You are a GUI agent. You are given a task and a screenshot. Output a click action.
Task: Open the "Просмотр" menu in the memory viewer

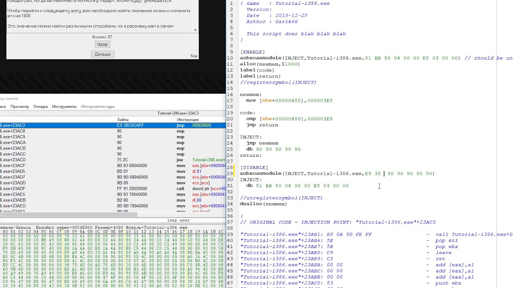tap(20, 106)
